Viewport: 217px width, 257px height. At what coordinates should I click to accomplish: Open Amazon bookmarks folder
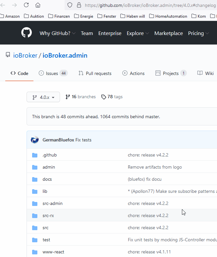point(10,16)
